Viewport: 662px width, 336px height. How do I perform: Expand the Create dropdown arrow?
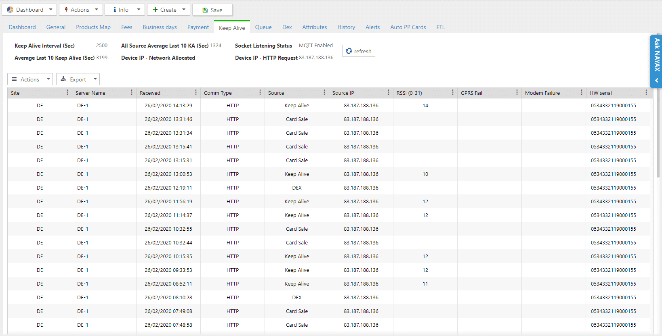(x=184, y=10)
